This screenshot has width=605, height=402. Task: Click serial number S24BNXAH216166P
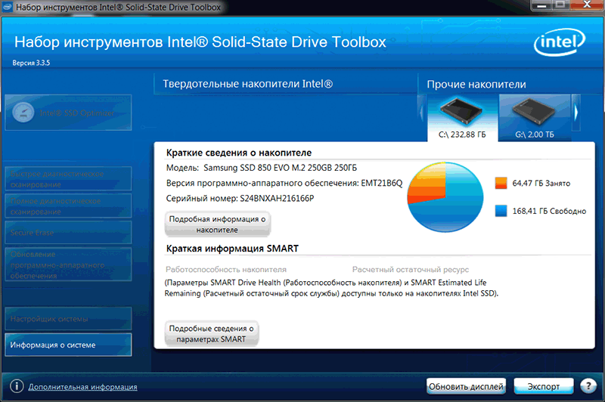[277, 199]
